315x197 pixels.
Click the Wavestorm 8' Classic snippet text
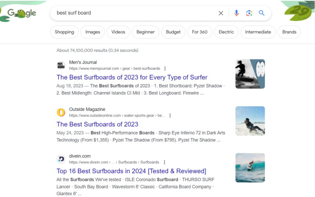point(133,187)
